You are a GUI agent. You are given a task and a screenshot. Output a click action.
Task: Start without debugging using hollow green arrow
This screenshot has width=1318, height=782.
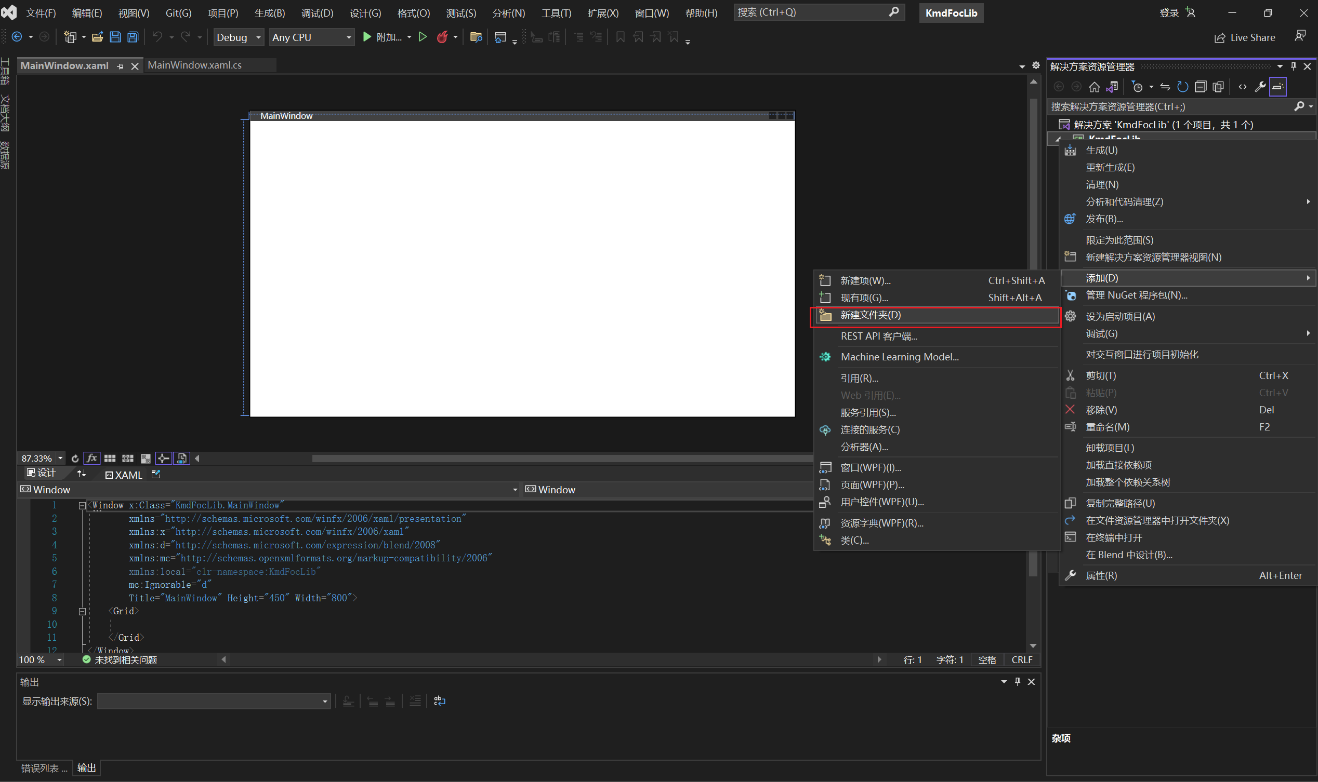pyautogui.click(x=423, y=37)
